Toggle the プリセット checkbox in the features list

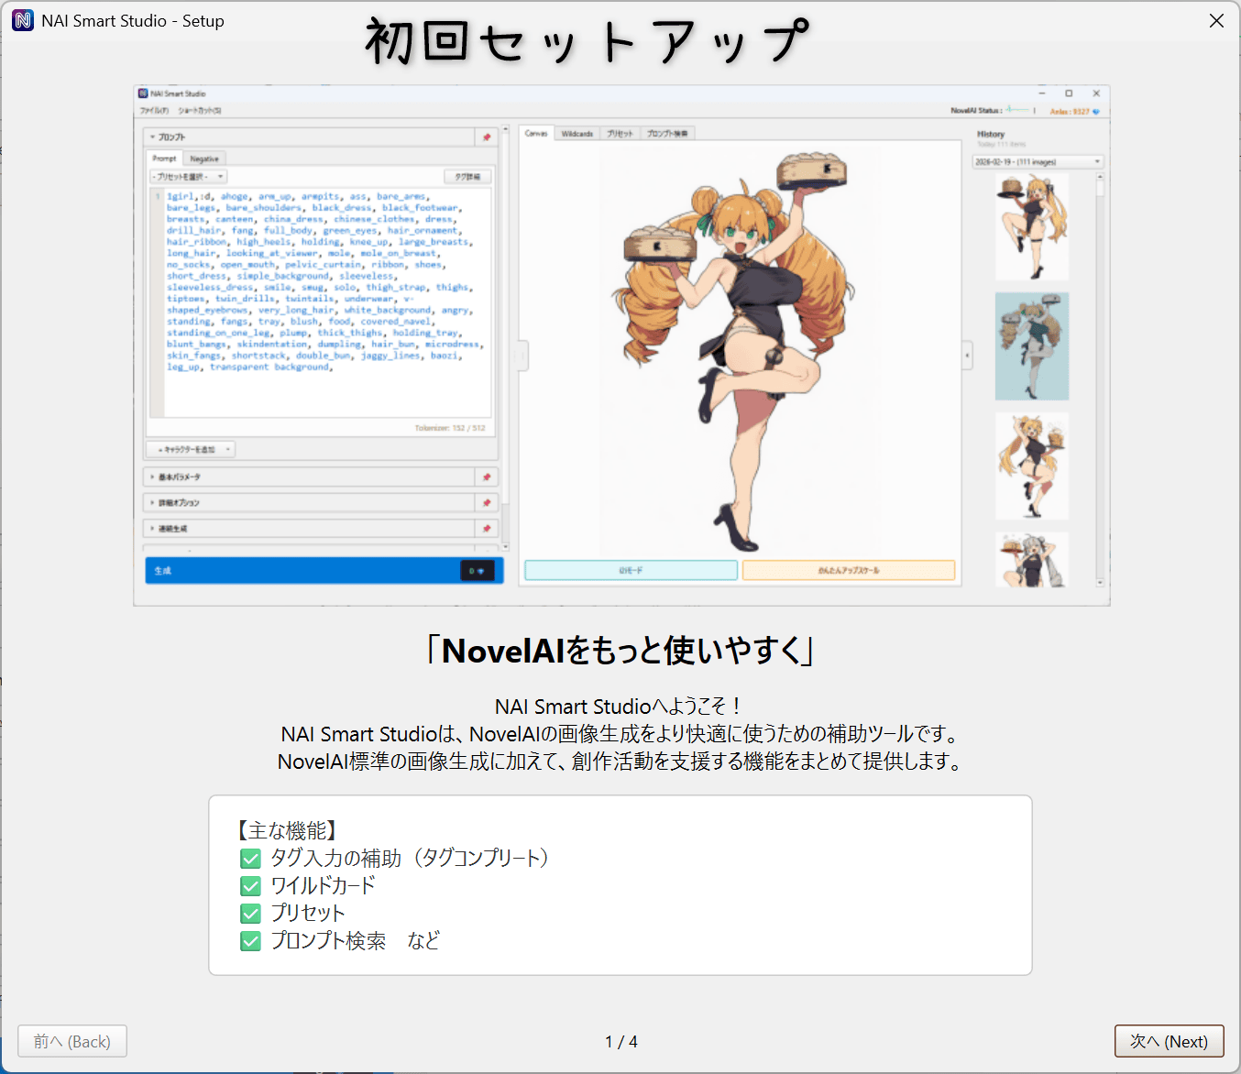250,914
